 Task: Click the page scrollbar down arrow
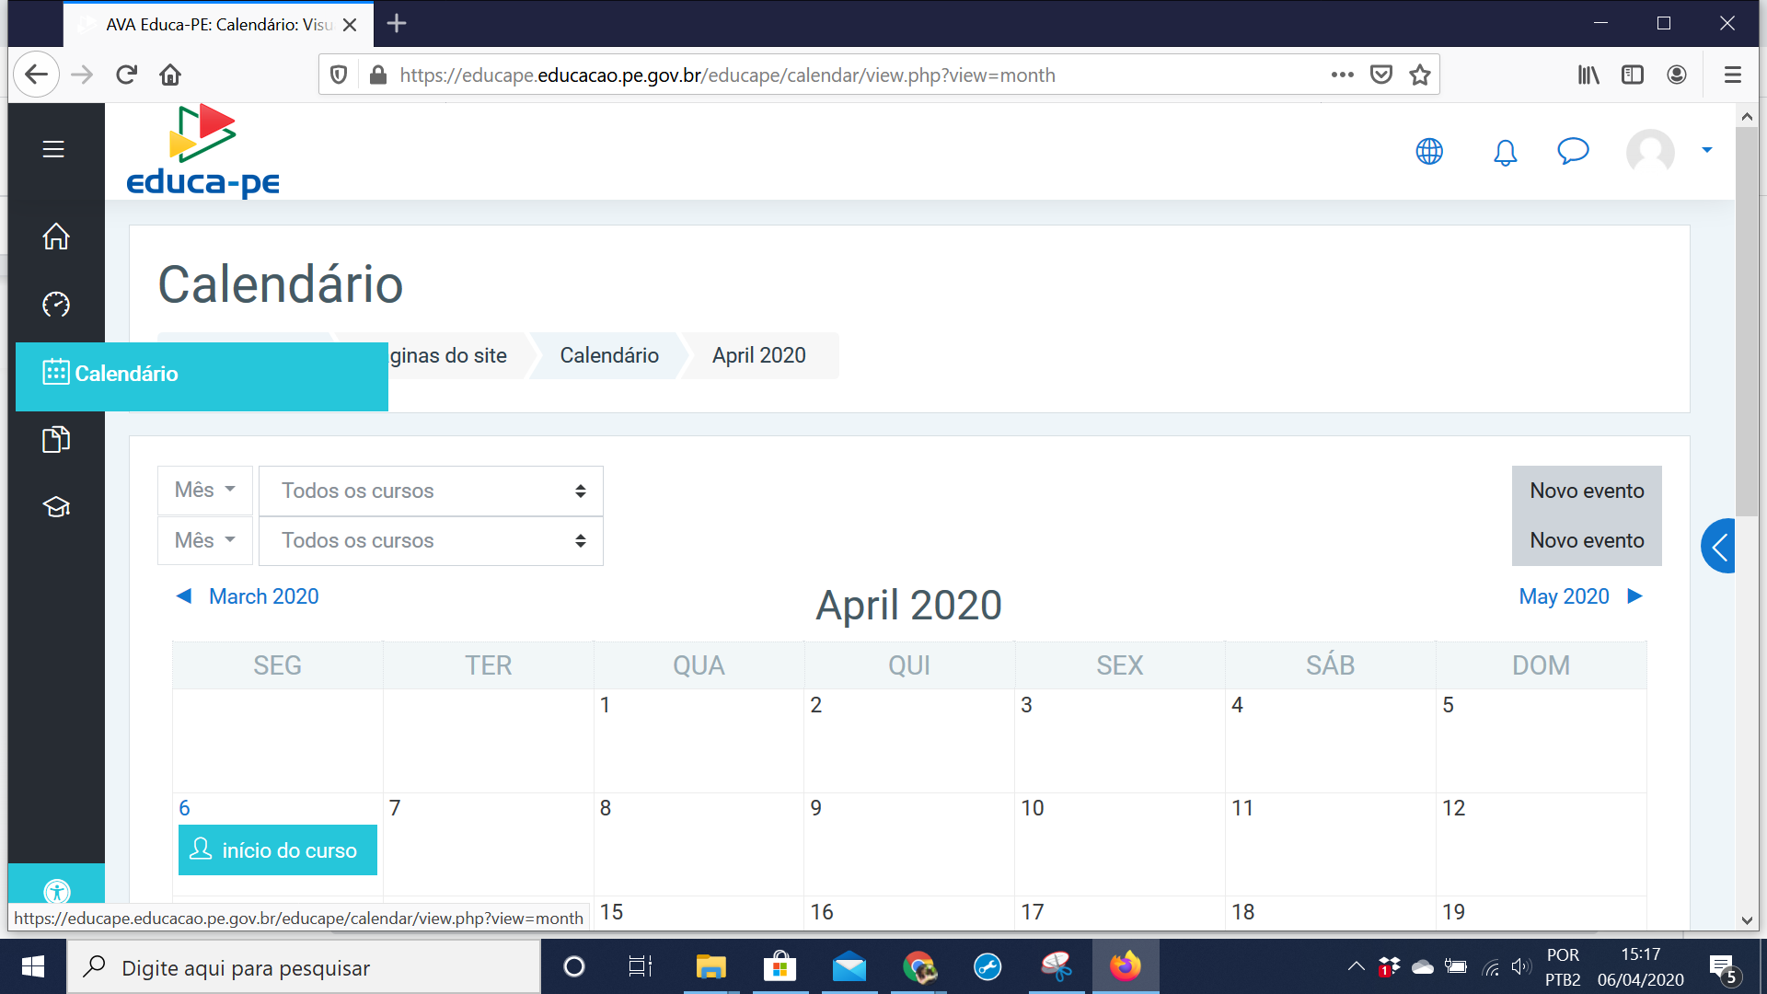[x=1747, y=919]
